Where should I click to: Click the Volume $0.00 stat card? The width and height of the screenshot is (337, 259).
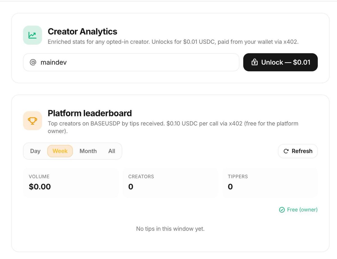(71, 182)
